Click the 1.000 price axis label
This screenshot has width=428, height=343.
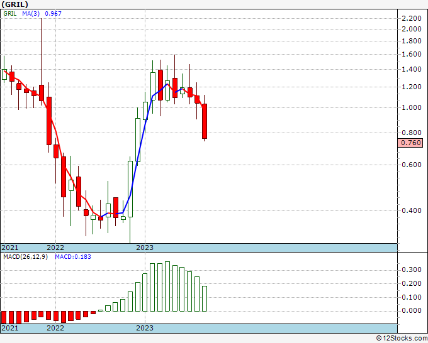pos(412,107)
